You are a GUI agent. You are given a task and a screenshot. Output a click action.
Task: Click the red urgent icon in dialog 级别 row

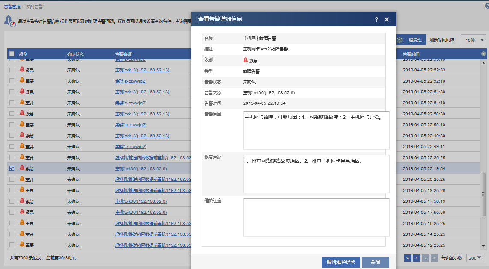click(246, 60)
